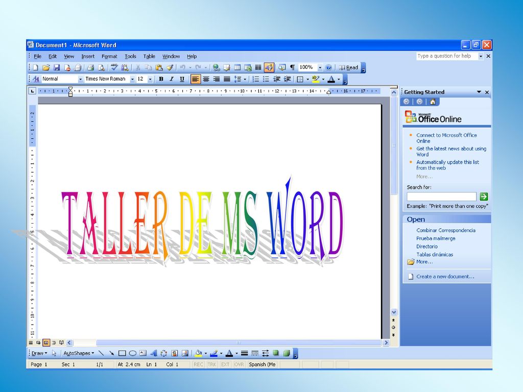Screen dimensions: 523x392
Task: Click Create a new document link
Action: tap(445, 276)
